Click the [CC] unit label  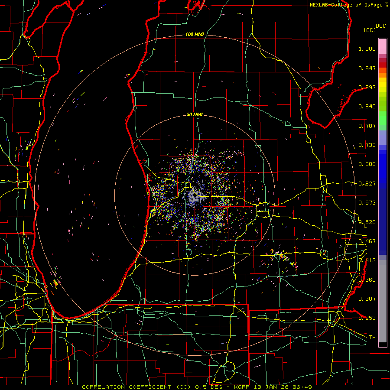point(370,30)
